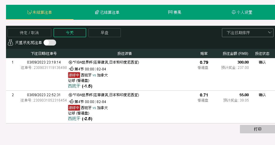The image size is (275, 145).
Task: Click the money bag cash-out icon
Action: (10, 43)
